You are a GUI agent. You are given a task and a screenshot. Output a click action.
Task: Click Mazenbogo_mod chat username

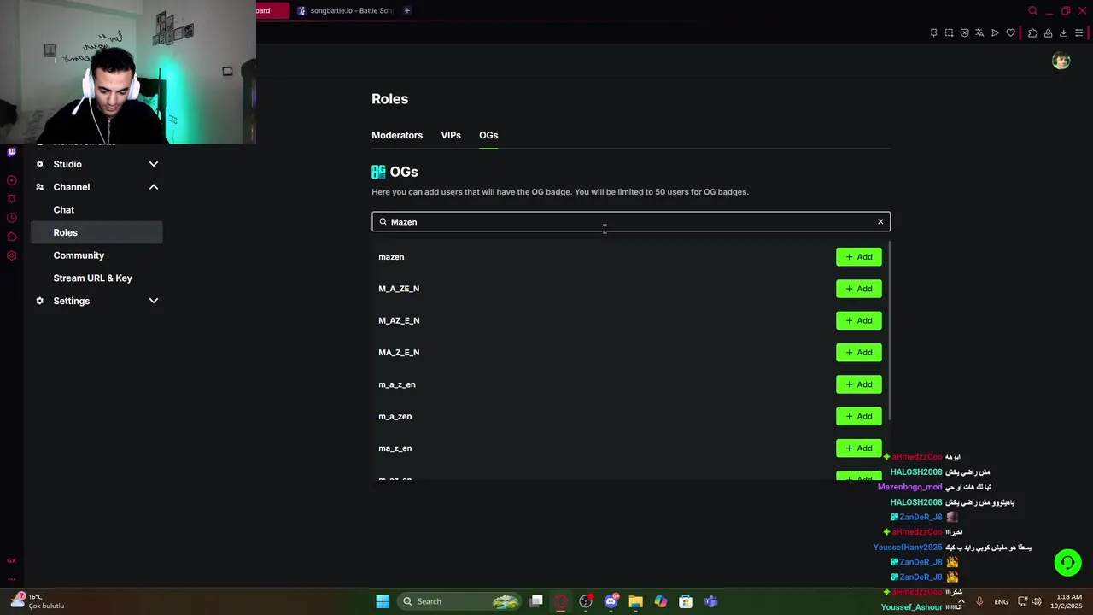[909, 487]
